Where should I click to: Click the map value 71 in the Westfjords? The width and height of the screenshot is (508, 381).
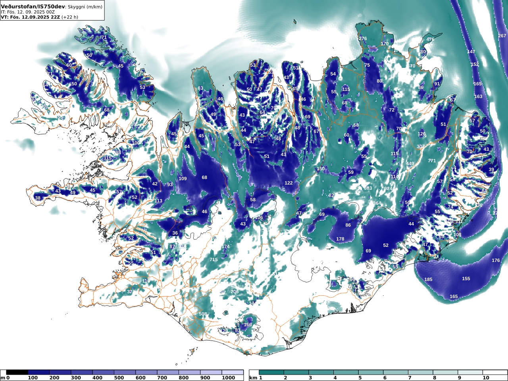[x=104, y=37]
